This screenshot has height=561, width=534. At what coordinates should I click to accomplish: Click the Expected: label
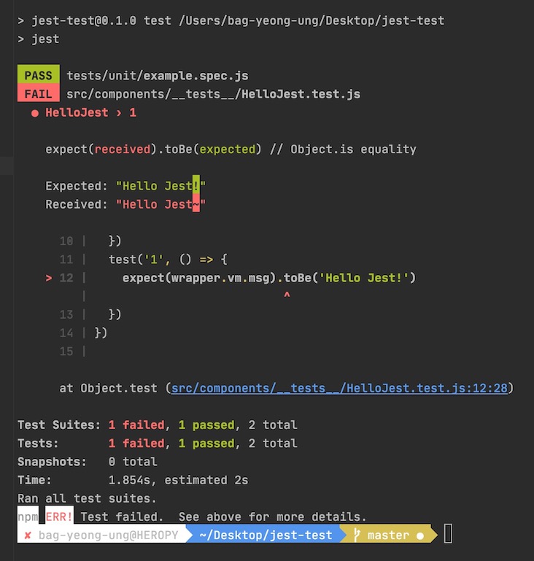click(x=77, y=186)
